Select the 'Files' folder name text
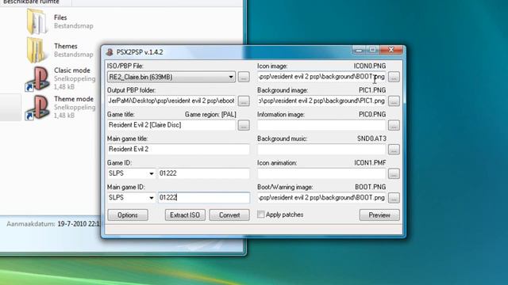The image size is (508, 285). tap(60, 17)
